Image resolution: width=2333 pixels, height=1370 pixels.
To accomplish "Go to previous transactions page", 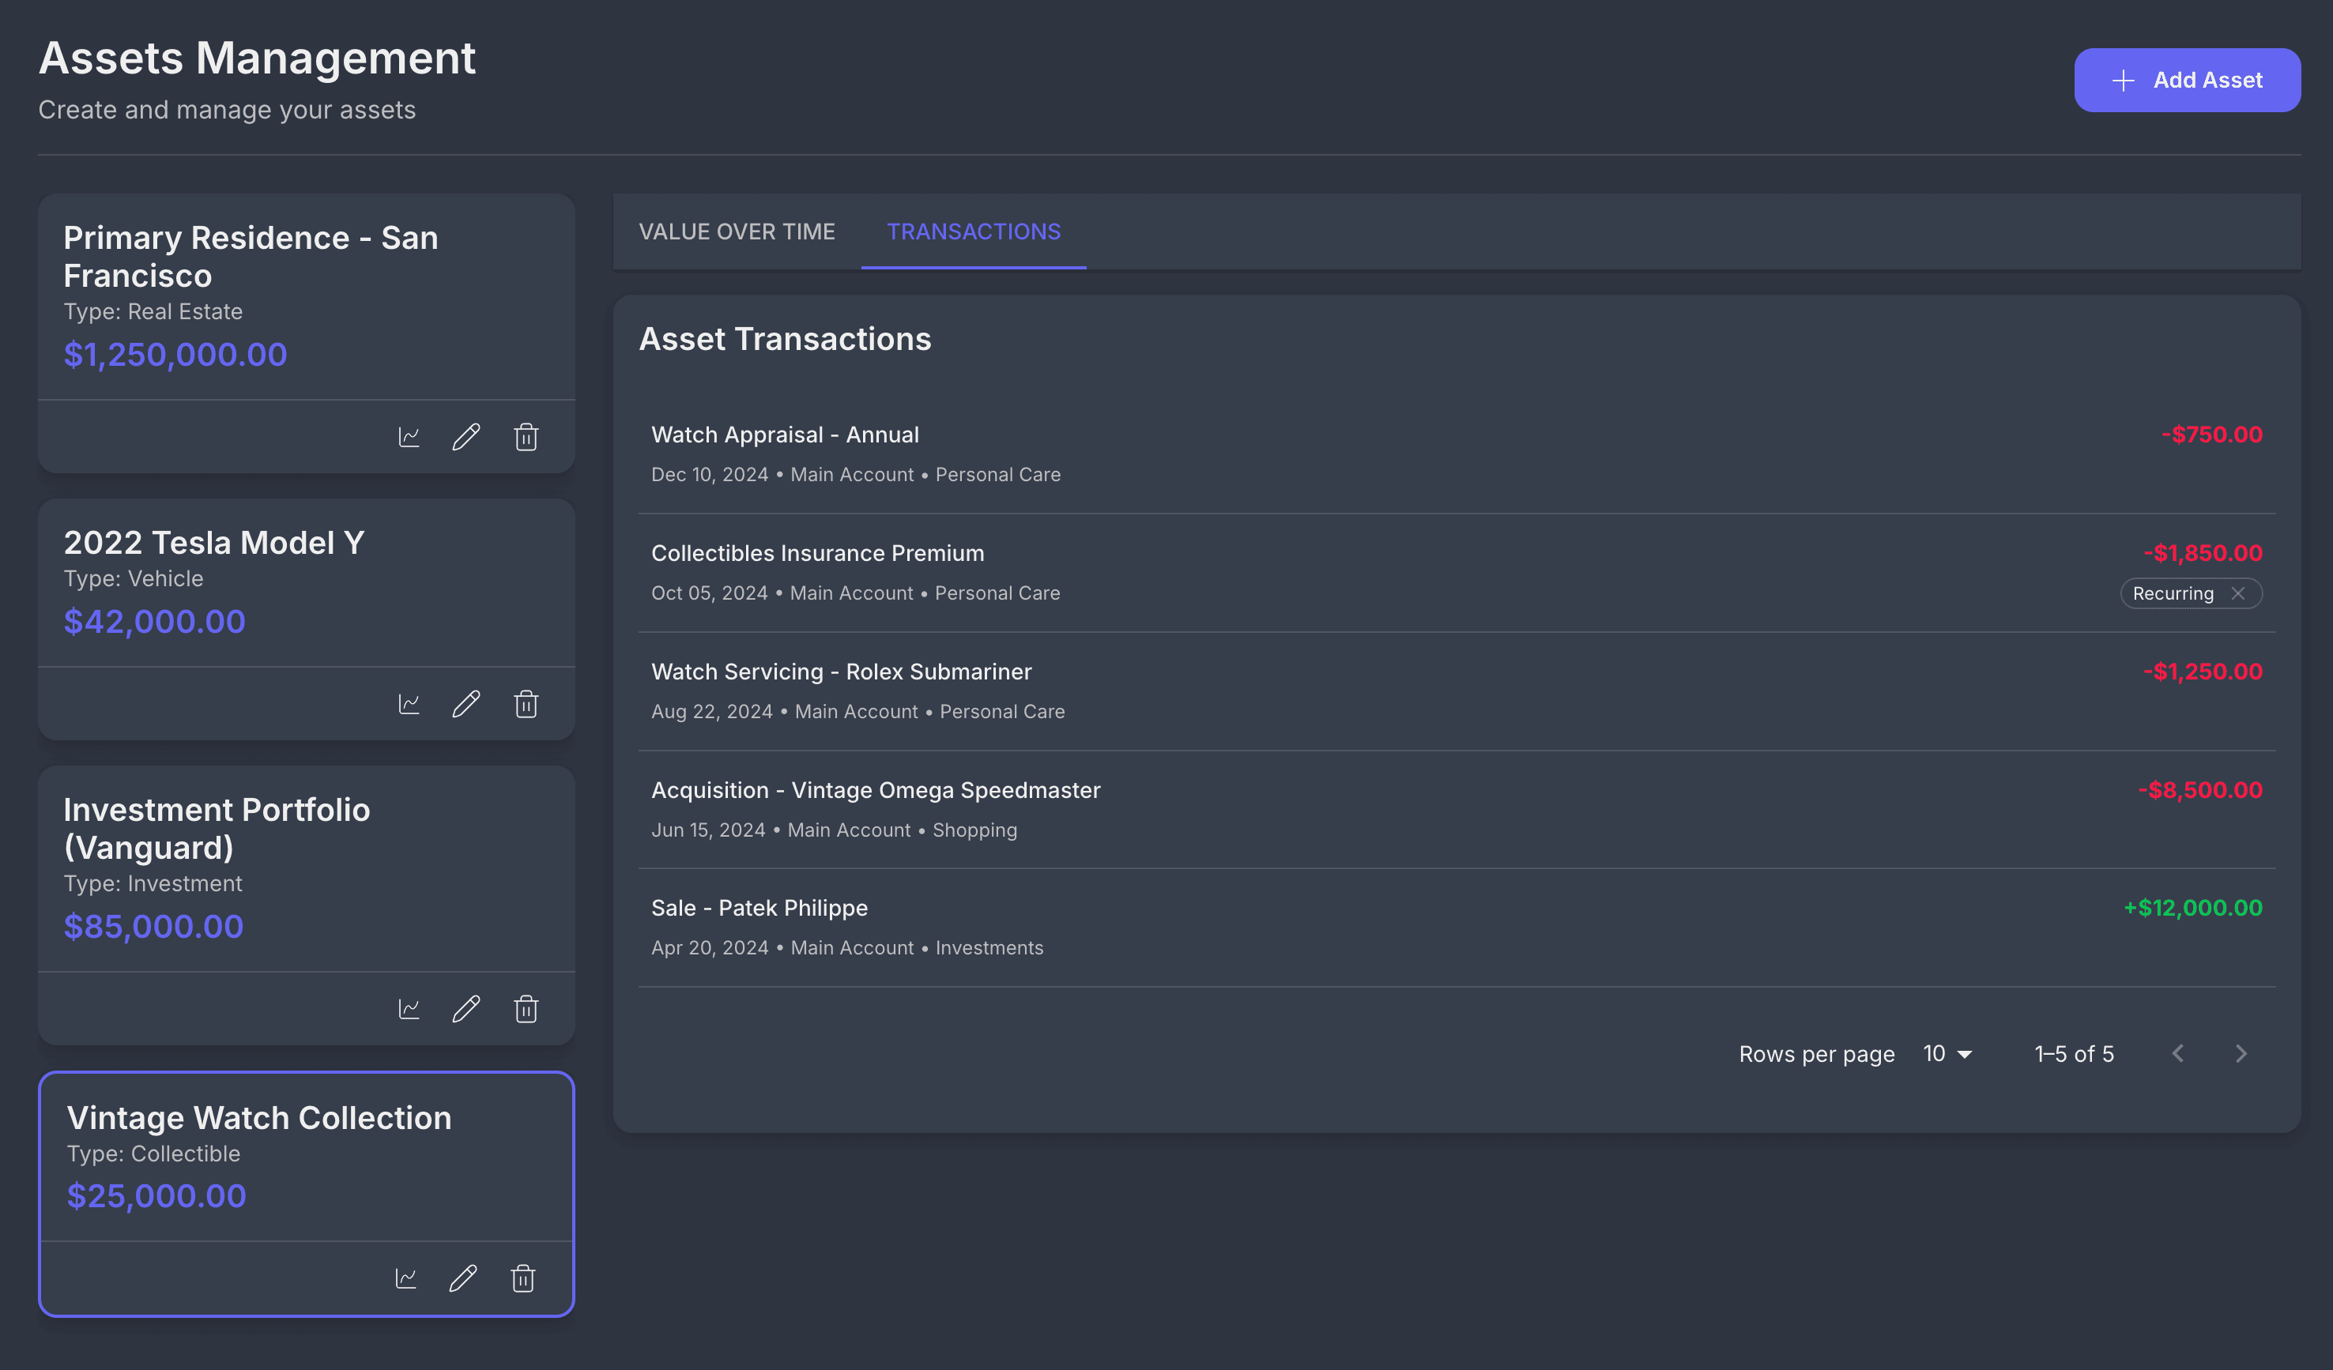I will (x=2178, y=1053).
